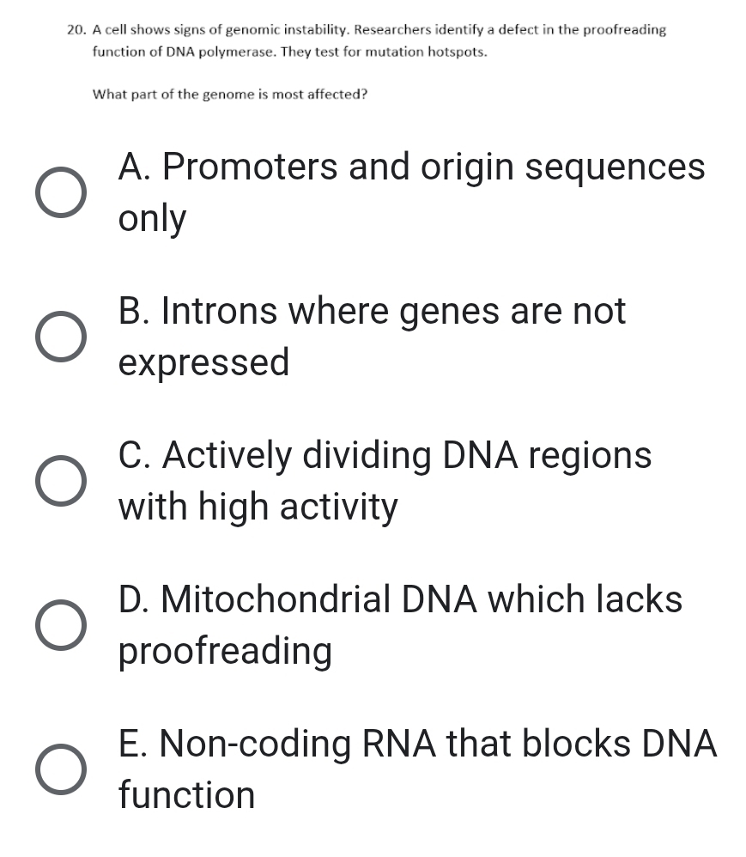Choose answer 'Mitochondrial DNA which lacks proofreading'

click(400, 625)
